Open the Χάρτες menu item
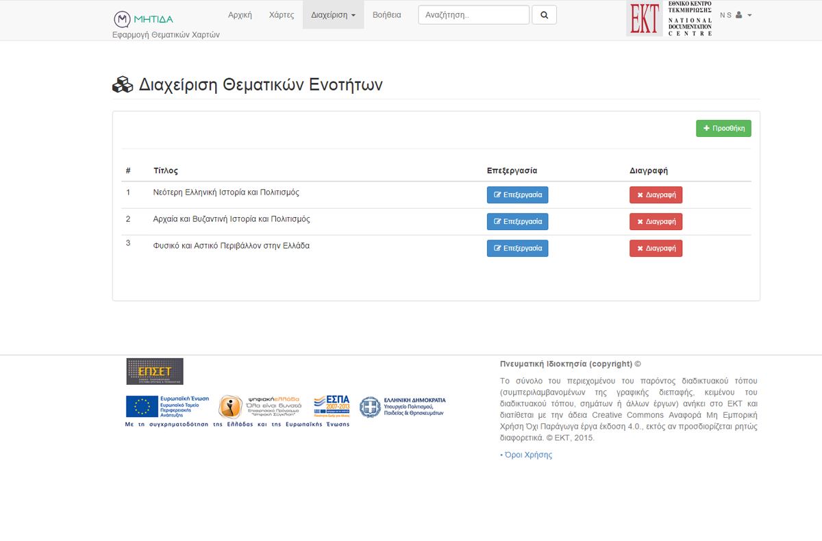The width and height of the screenshot is (822, 541). click(x=282, y=15)
